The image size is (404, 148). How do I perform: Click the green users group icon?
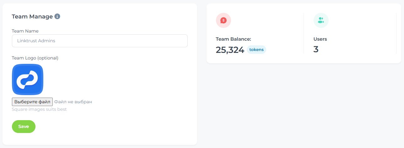(x=321, y=20)
